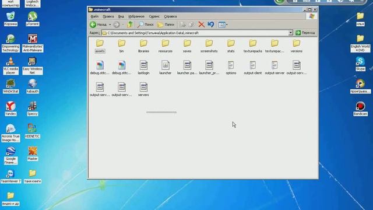Select the Speccy desktop icon
The width and height of the screenshot is (373, 210).
pos(33,108)
